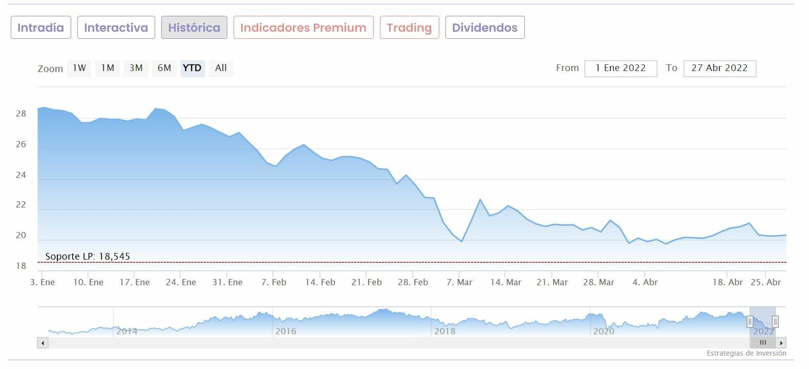The height and width of the screenshot is (369, 809).
Task: Open the Estrategias de Inversión credit link
Action: [746, 353]
